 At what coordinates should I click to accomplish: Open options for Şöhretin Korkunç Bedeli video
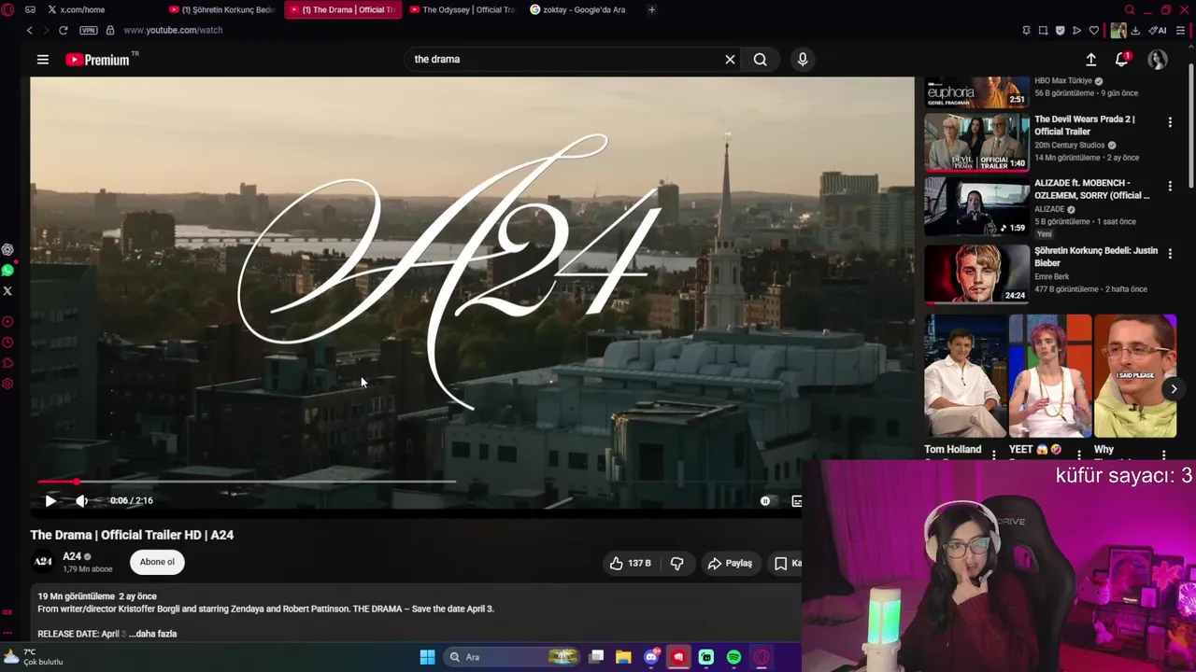(x=1170, y=255)
